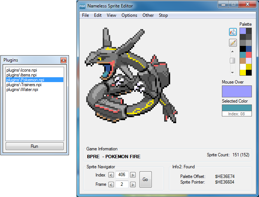Select plugins\Pokemon.npi in the list
This screenshot has height=197, width=259.
click(x=34, y=80)
